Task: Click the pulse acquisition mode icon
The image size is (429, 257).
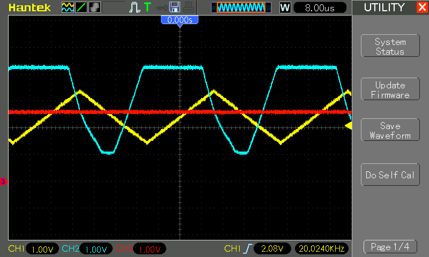Action: [x=135, y=7]
